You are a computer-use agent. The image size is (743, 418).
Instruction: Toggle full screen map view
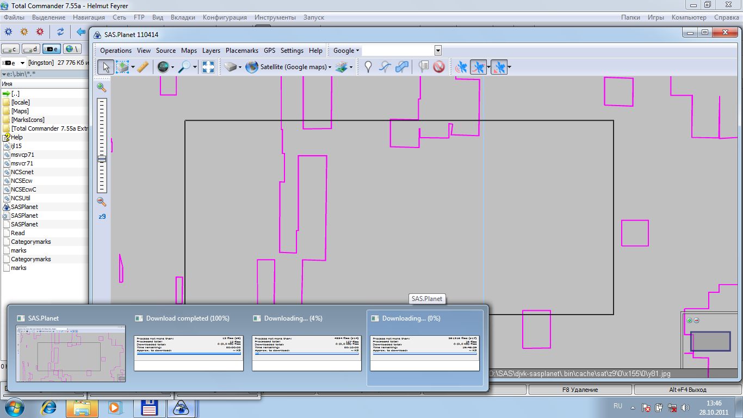tap(208, 67)
